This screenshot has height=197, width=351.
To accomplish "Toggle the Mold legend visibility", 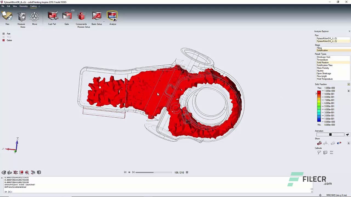I will pyautogui.click(x=4, y=37).
